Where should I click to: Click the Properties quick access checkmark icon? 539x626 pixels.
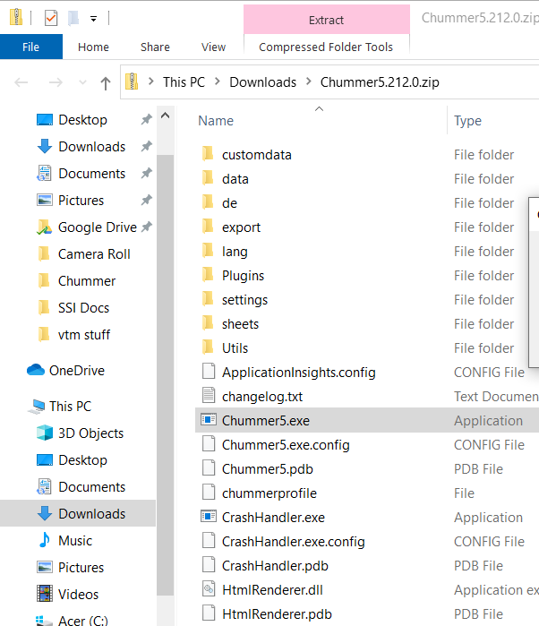[51, 18]
